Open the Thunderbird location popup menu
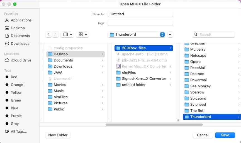Viewport: 241px width, 143px height. pos(136,34)
